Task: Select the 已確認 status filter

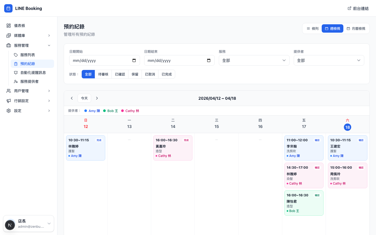Action: [120, 74]
